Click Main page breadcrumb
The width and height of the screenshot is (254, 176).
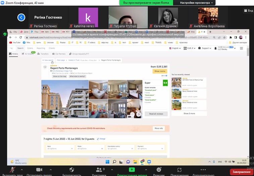click(61, 60)
